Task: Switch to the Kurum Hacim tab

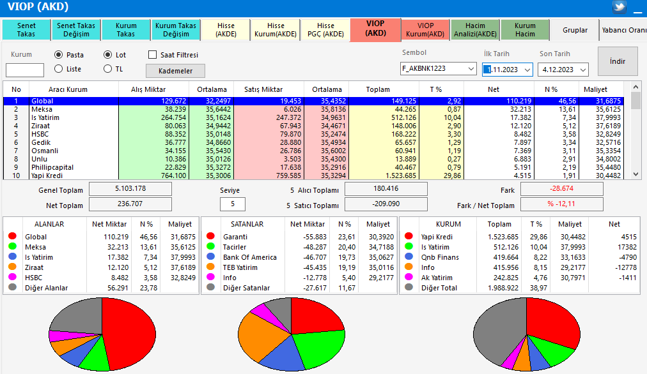Action: click(525, 29)
